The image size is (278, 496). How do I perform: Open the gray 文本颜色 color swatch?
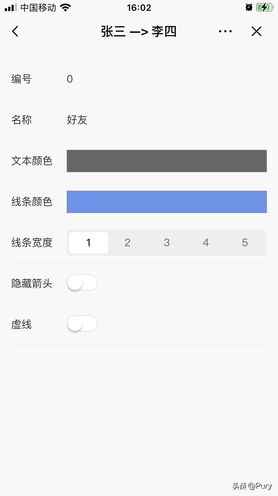coord(166,161)
